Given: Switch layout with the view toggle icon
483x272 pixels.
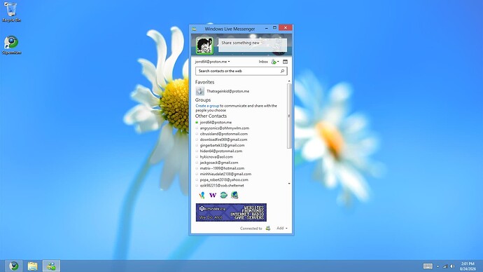Looking at the screenshot, I should (x=285, y=62).
